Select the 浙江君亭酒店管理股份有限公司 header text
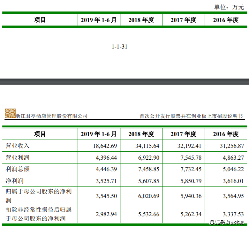This screenshot has width=249, height=228. [x=52, y=116]
